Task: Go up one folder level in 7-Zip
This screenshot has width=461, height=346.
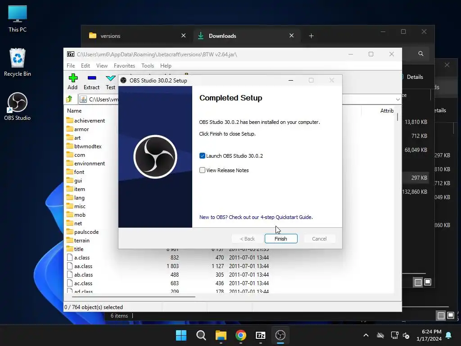Action: click(69, 99)
